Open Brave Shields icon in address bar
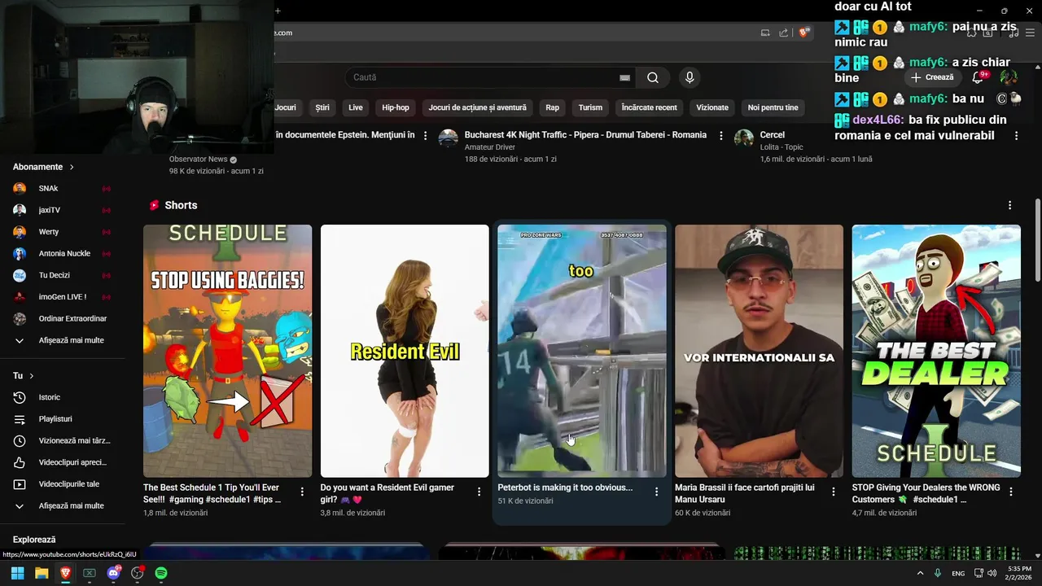Image resolution: width=1042 pixels, height=586 pixels. click(x=804, y=33)
